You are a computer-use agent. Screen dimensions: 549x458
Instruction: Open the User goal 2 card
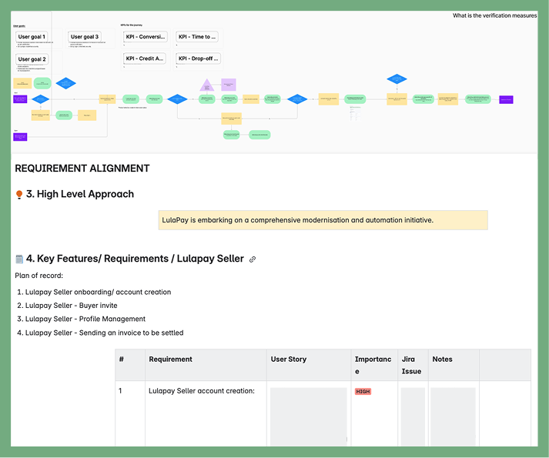point(32,59)
